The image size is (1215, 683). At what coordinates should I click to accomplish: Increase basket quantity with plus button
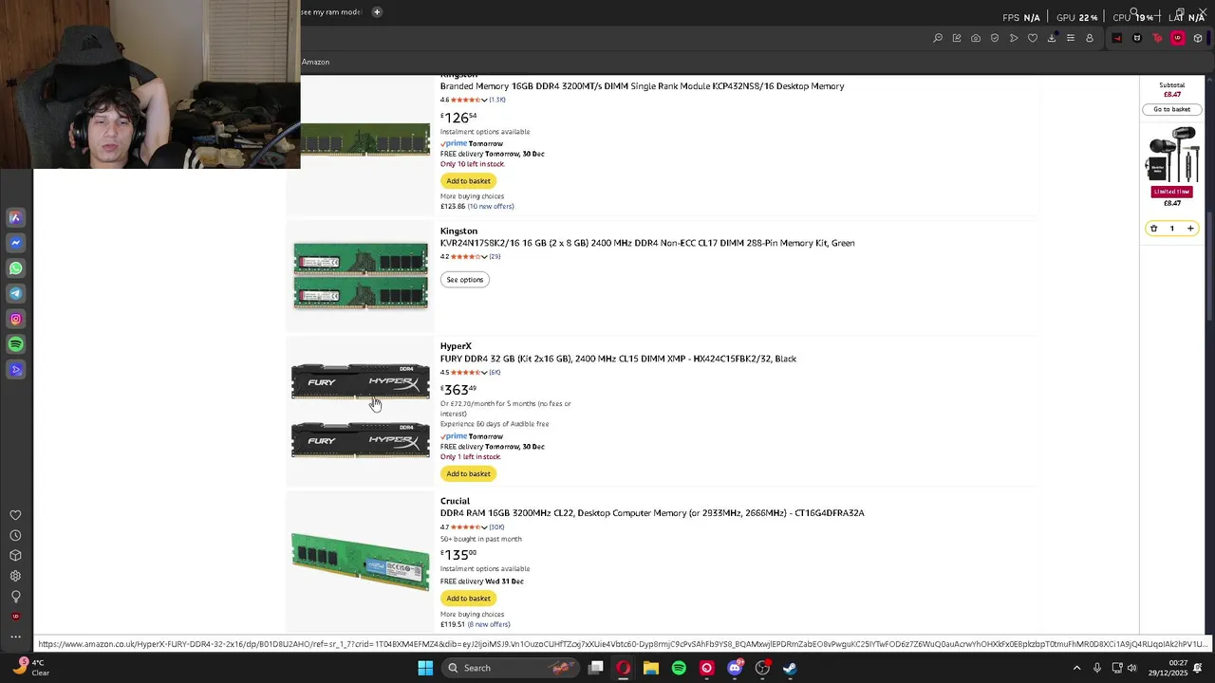click(1190, 229)
